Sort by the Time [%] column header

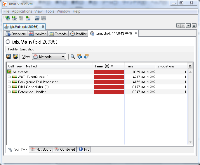coord(109,66)
